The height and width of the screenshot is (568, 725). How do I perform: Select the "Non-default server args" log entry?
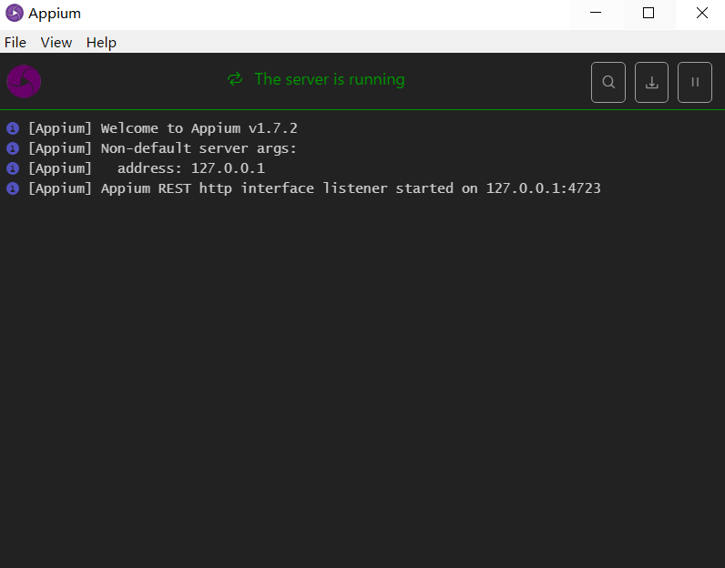click(162, 148)
